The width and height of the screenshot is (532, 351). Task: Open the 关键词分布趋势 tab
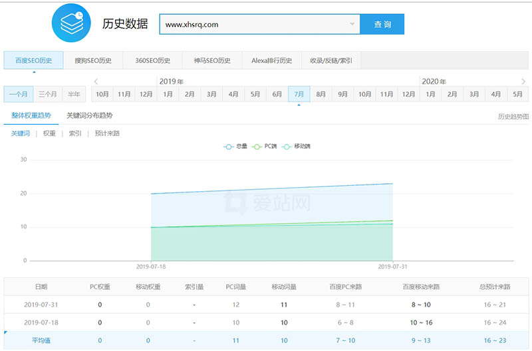[x=90, y=115]
